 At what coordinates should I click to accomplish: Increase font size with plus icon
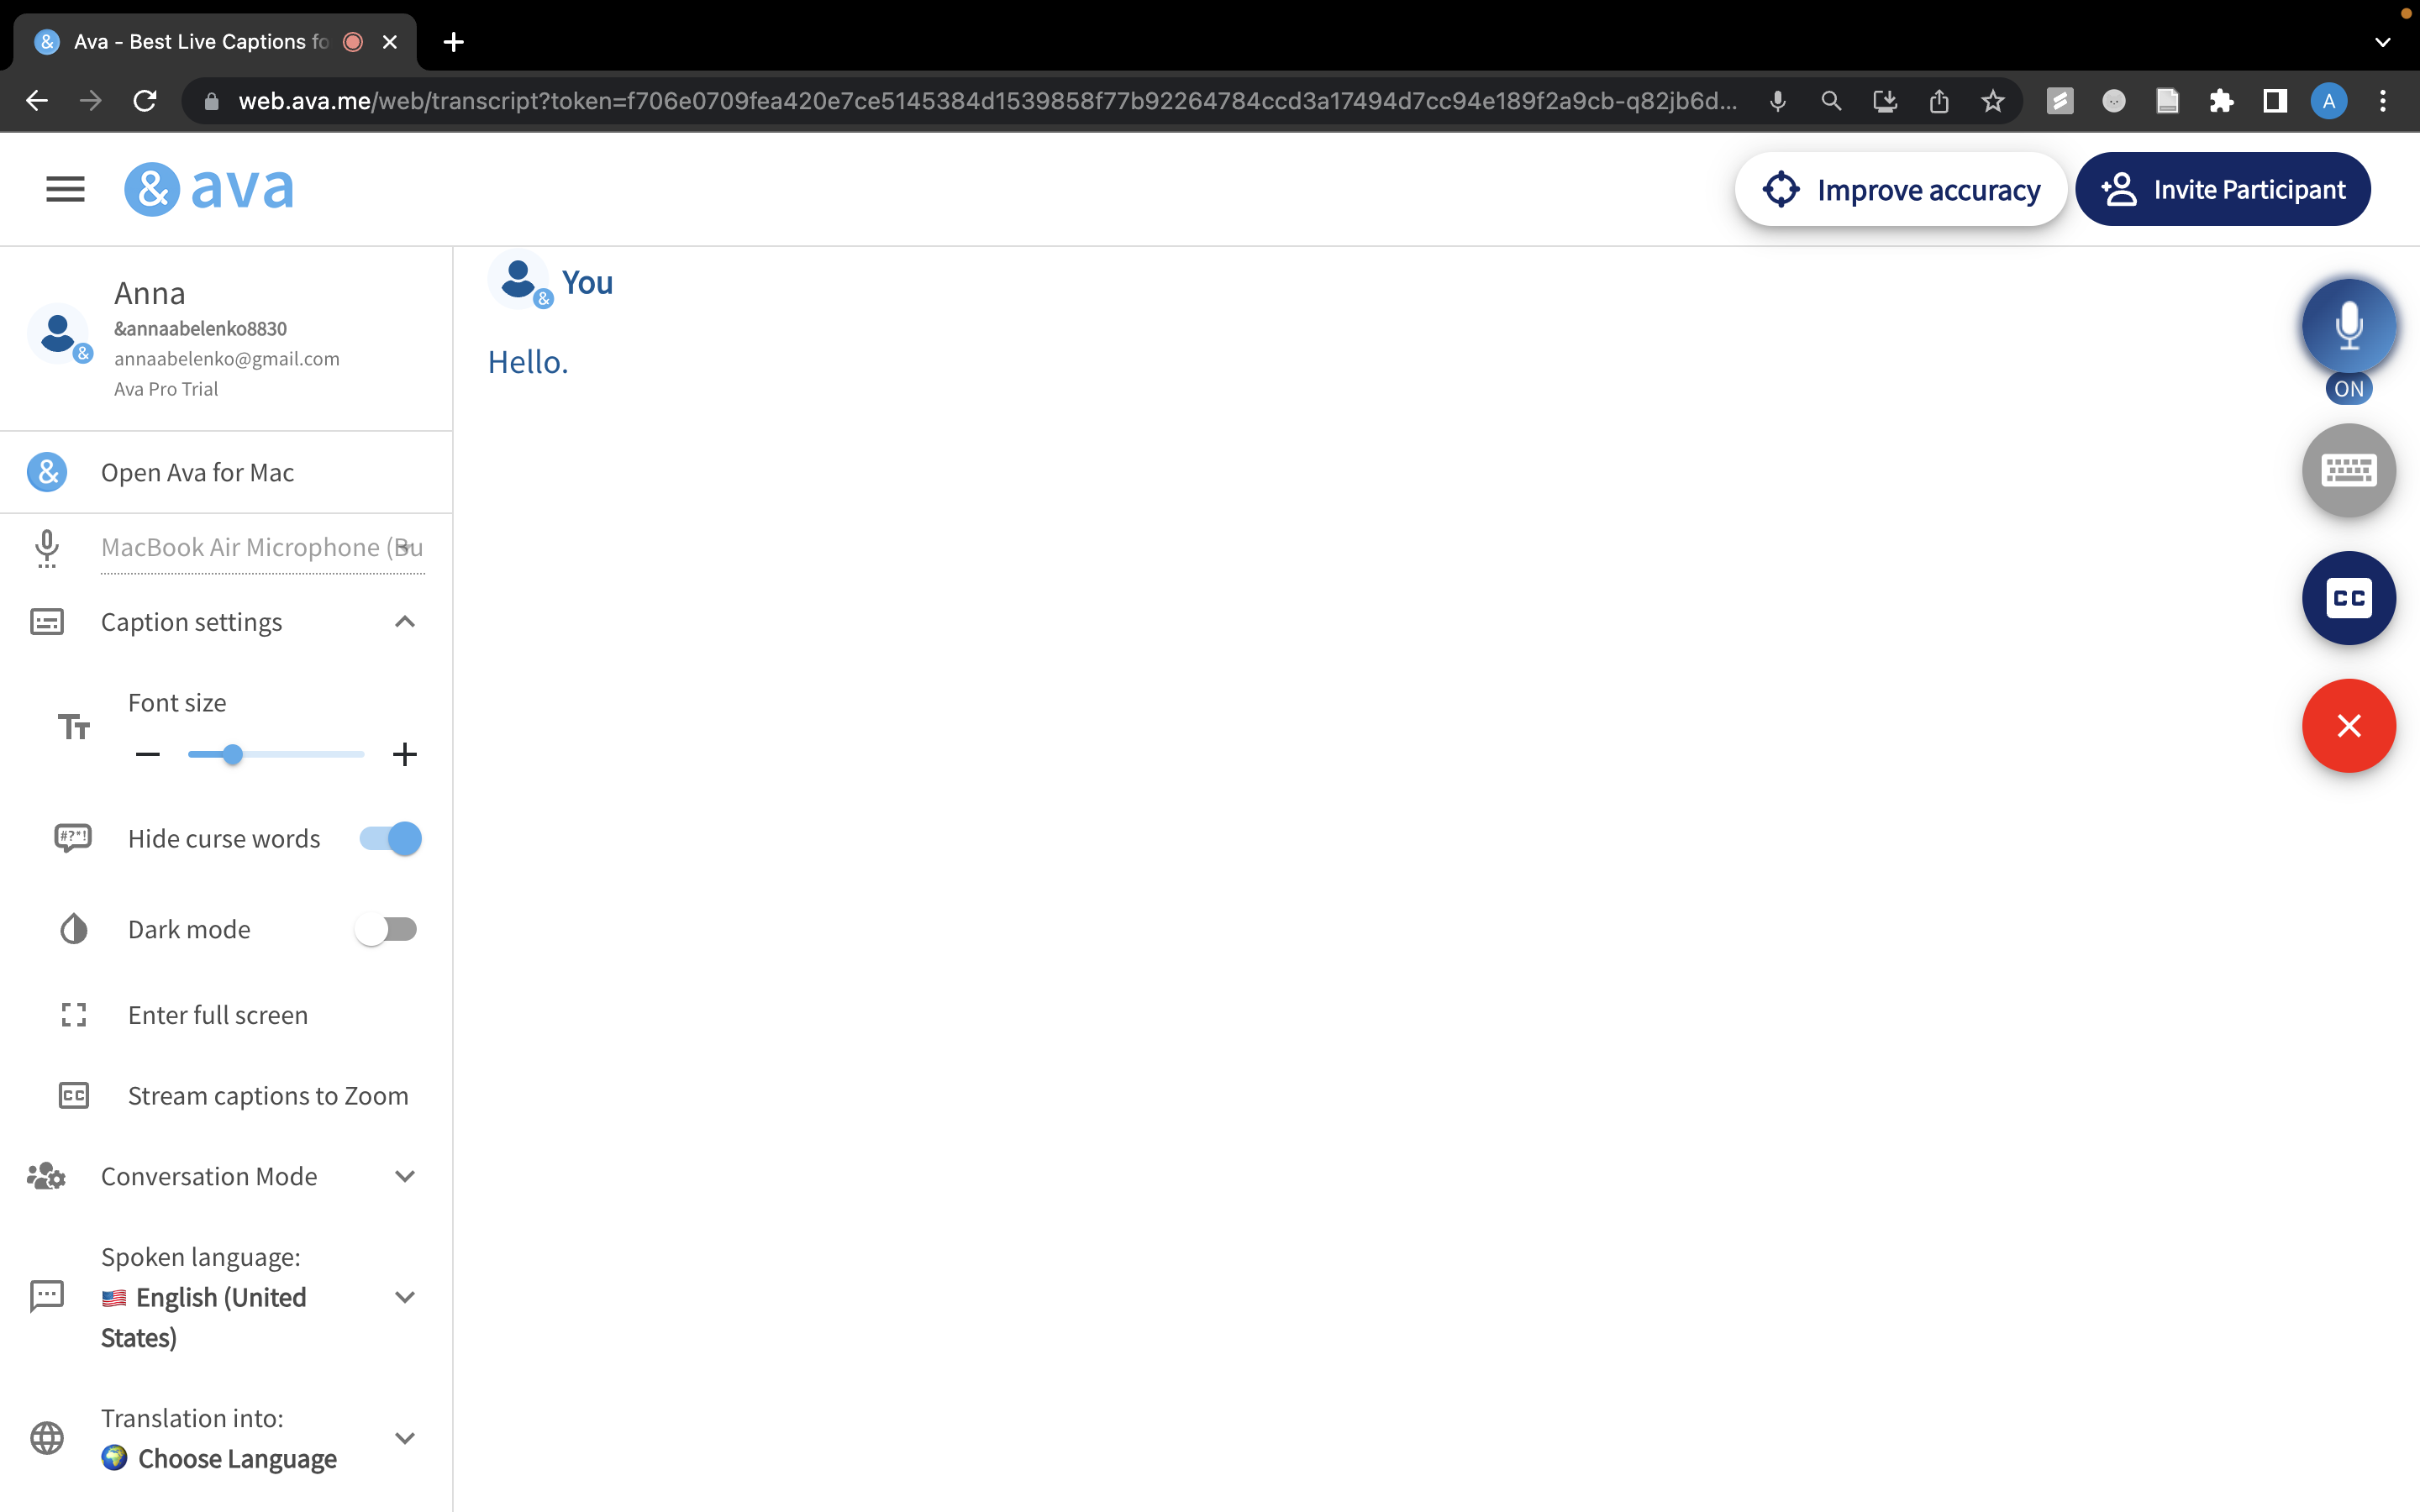click(404, 754)
